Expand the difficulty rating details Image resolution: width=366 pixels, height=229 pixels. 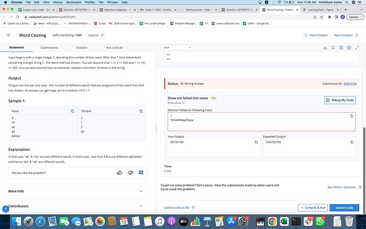[x=96, y=35]
